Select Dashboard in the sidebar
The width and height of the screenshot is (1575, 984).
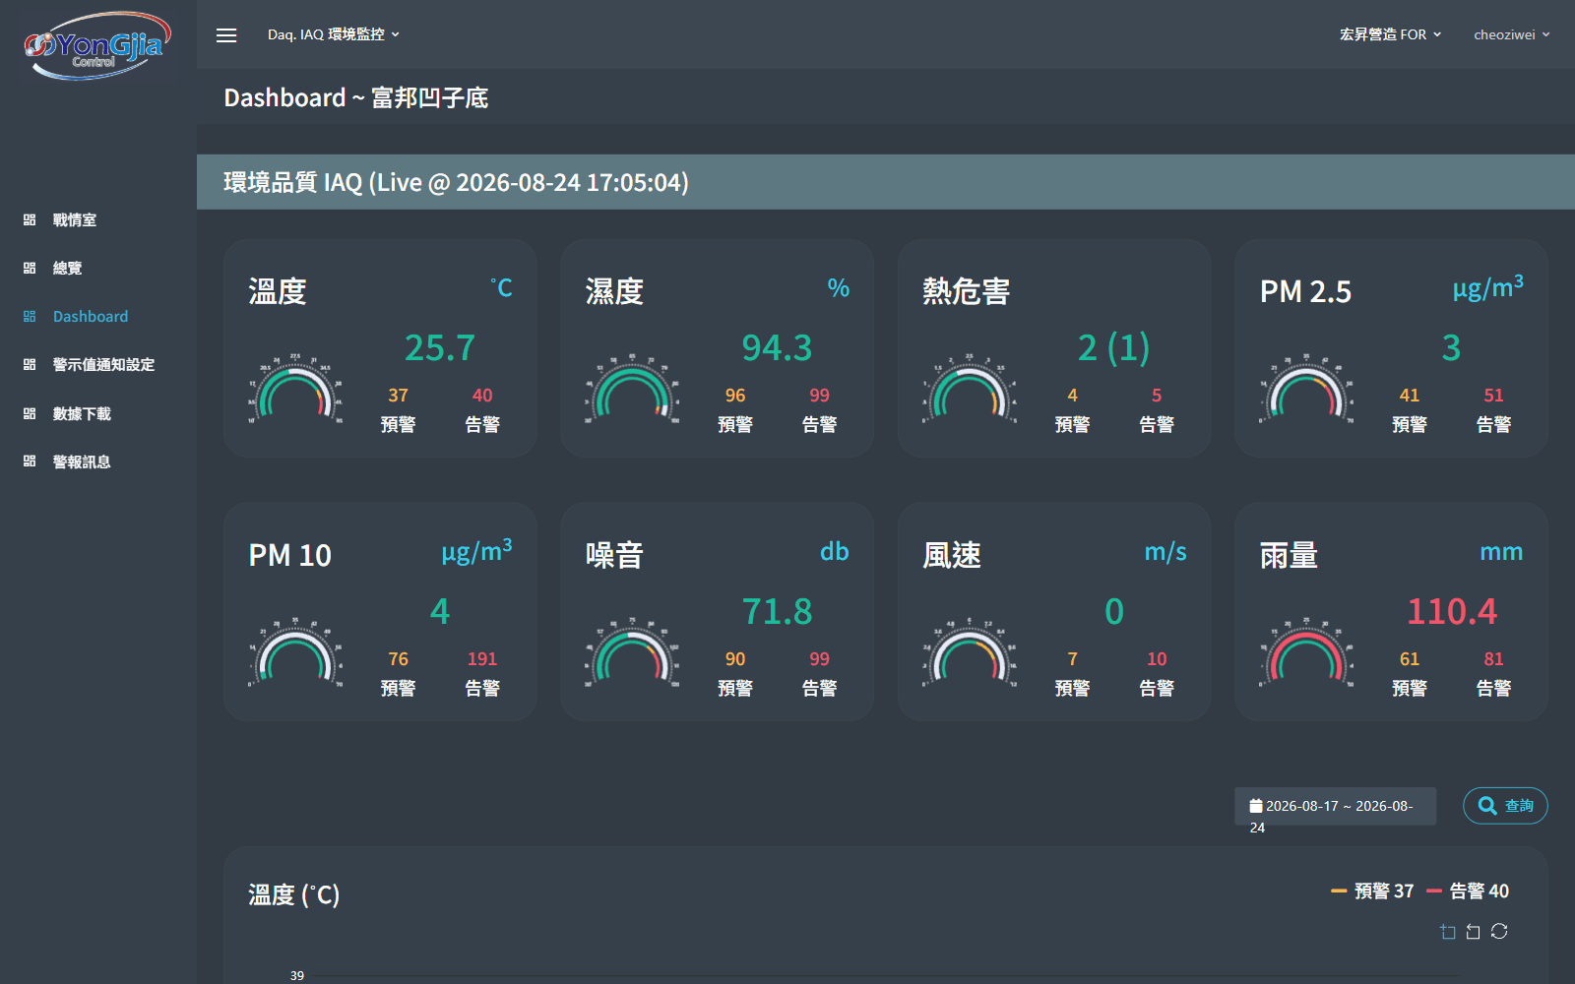91,317
